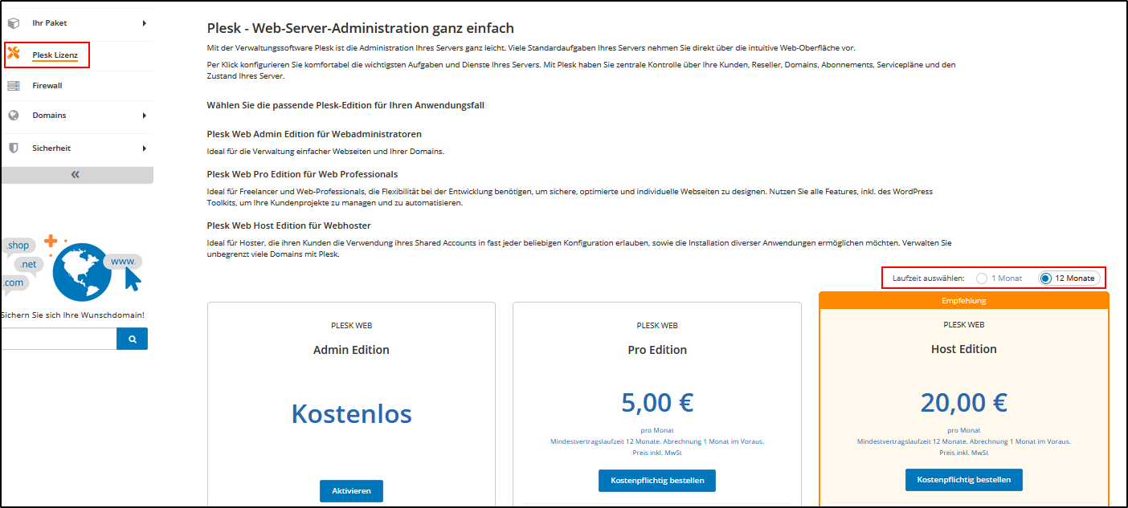The width and height of the screenshot is (1128, 508).
Task: Open the Sicherheit menu entry
Action: (x=50, y=148)
